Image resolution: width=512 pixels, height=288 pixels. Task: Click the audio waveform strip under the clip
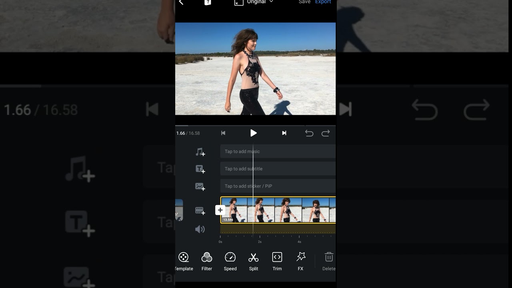coord(278,229)
